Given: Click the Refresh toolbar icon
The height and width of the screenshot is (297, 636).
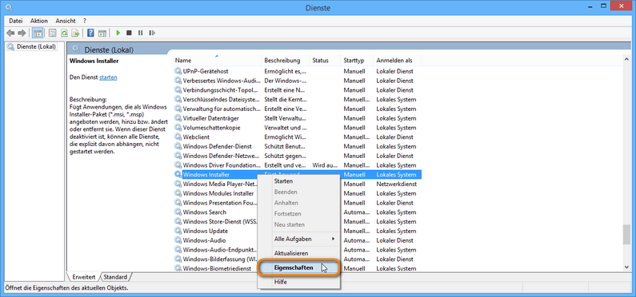Looking at the screenshot, I should click(x=64, y=33).
